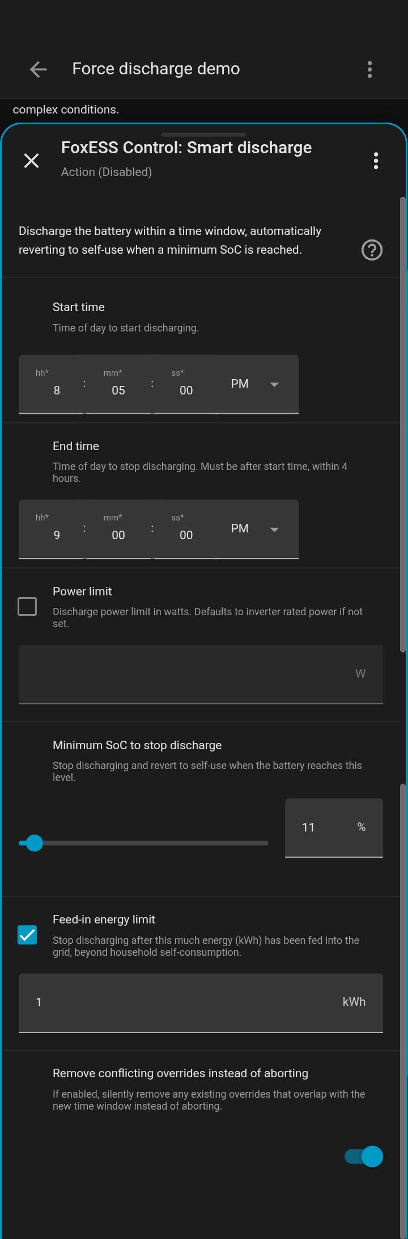Click the Power limit watts input

point(187,674)
